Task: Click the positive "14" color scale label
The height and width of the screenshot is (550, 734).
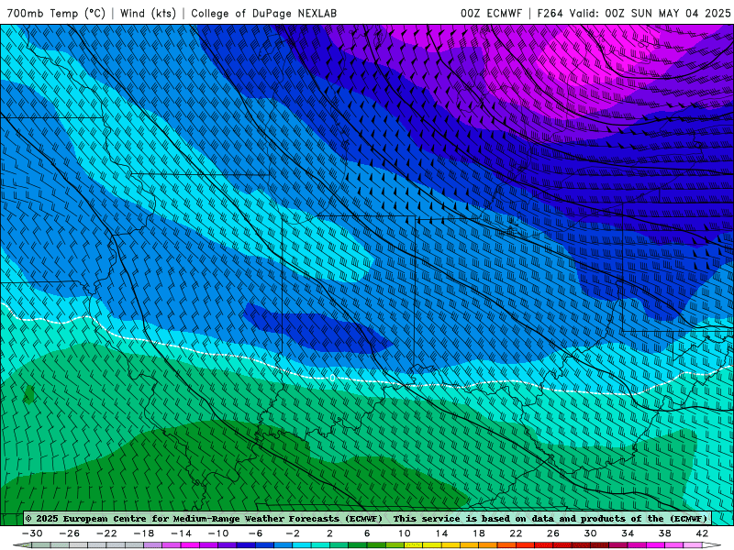Action: pos(441,533)
